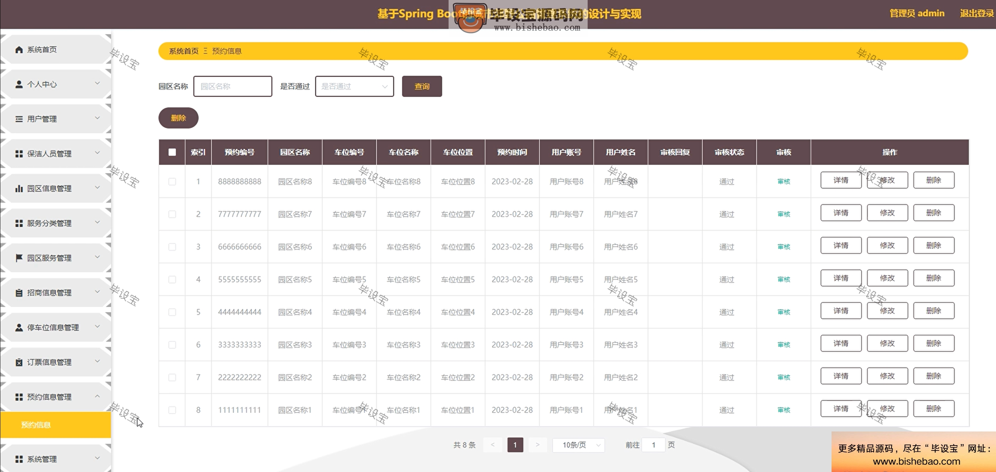This screenshot has height=472, width=996.
Task: Check the row 4 checkbox (5555555555)
Action: [172, 279]
